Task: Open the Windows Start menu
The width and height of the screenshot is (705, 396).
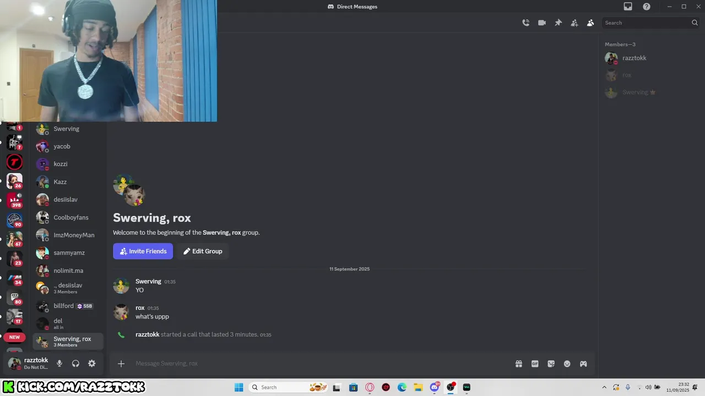Action: click(x=238, y=387)
